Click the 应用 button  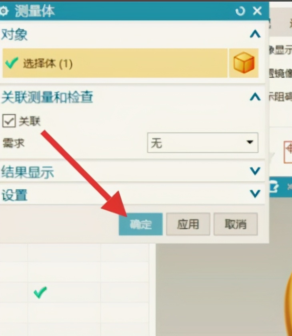point(188,224)
